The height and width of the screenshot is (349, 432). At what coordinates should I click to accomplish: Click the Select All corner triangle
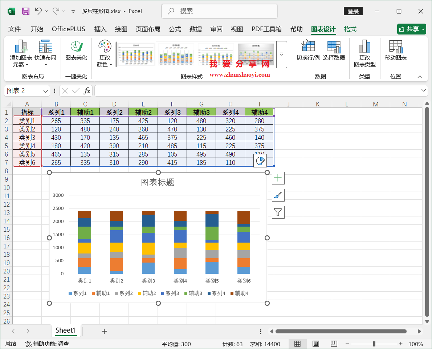(9, 104)
